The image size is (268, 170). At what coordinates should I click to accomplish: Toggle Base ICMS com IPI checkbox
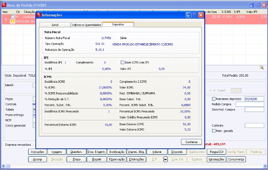tap(122, 62)
